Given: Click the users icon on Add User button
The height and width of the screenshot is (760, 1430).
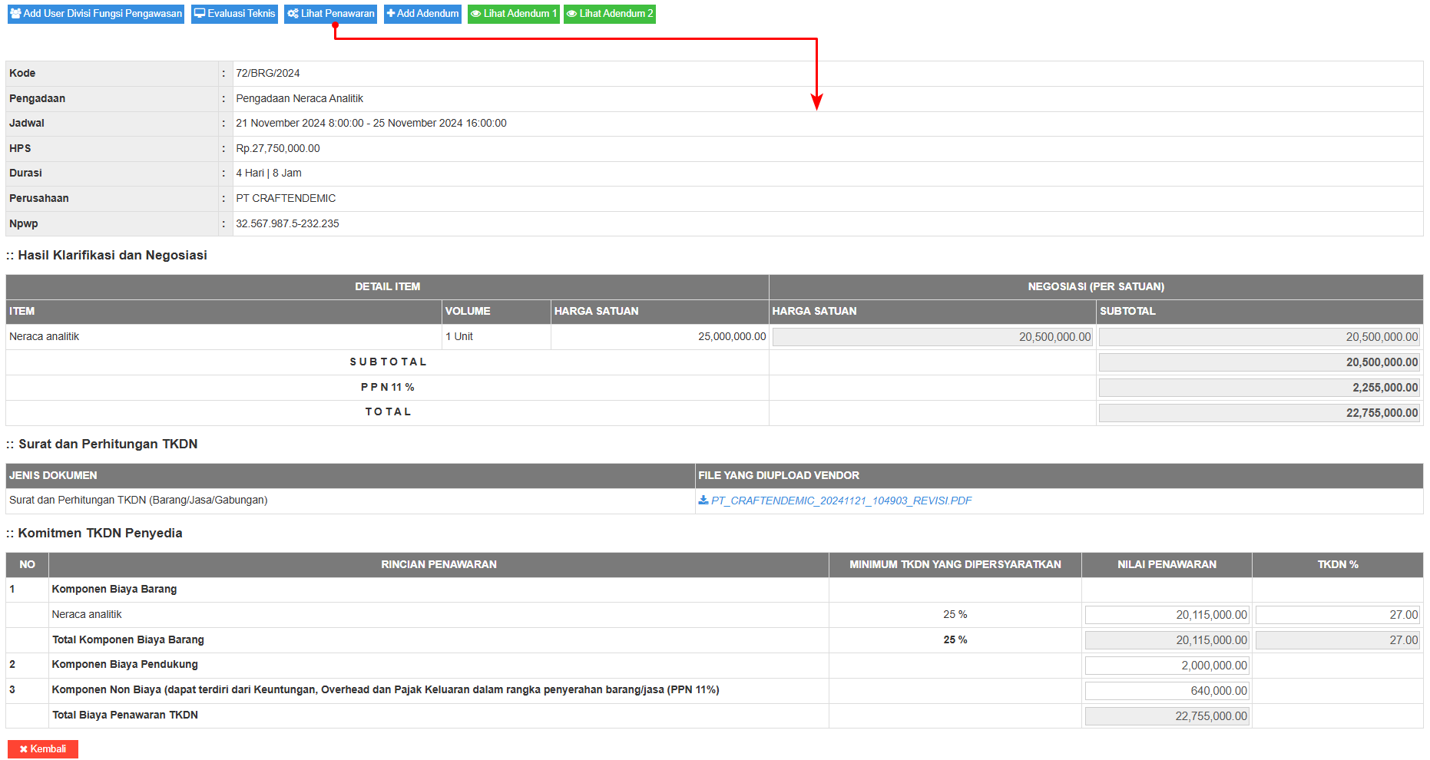Looking at the screenshot, I should (x=15, y=14).
